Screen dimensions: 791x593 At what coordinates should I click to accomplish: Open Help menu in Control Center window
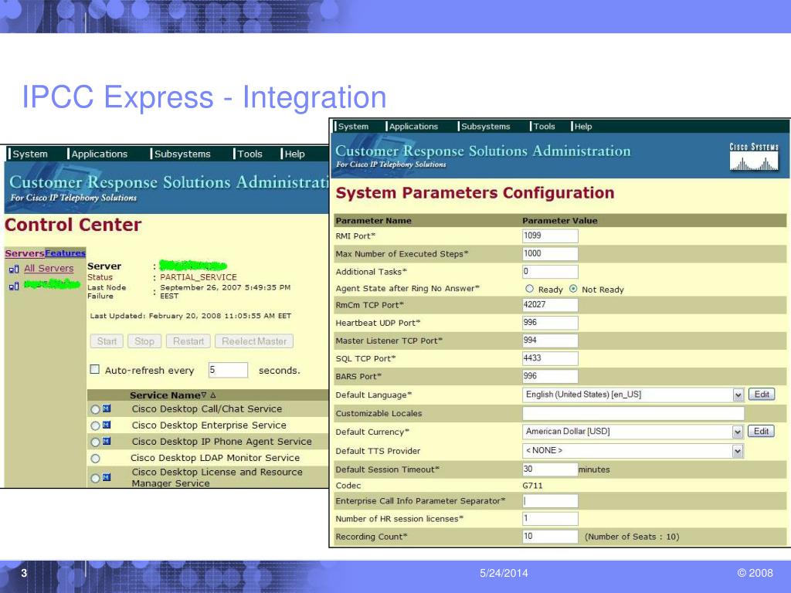click(294, 154)
